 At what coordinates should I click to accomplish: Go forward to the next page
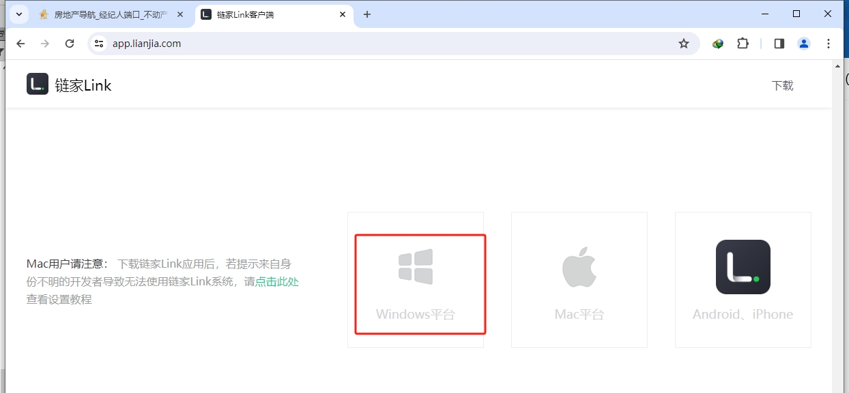click(x=45, y=44)
